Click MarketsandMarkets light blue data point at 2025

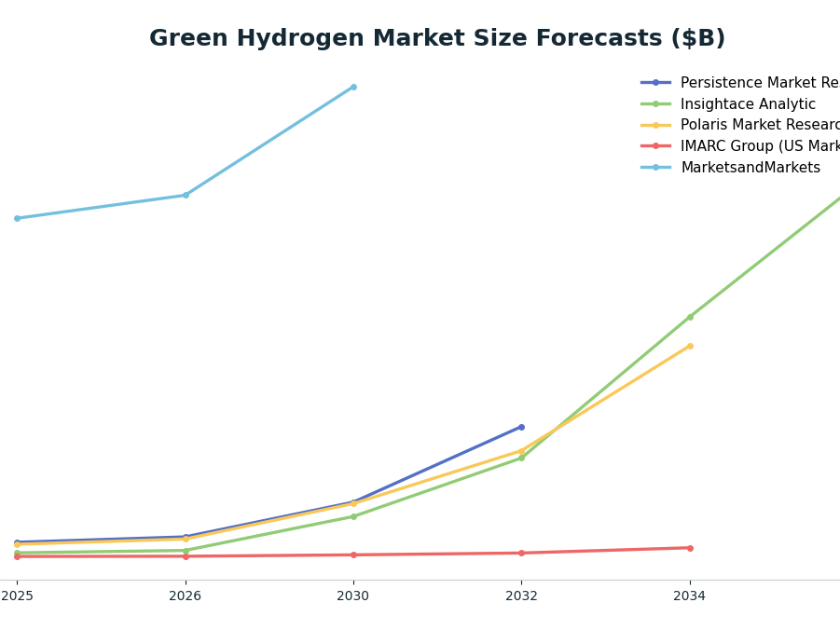click(x=17, y=219)
